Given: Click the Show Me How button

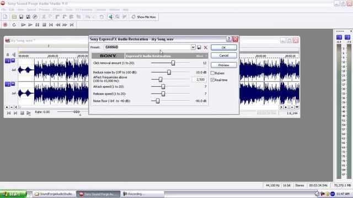Looking at the screenshot, I should [144, 17].
